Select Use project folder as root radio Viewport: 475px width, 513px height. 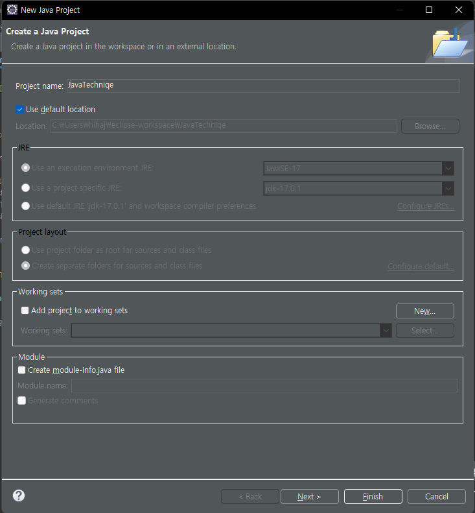coord(25,250)
